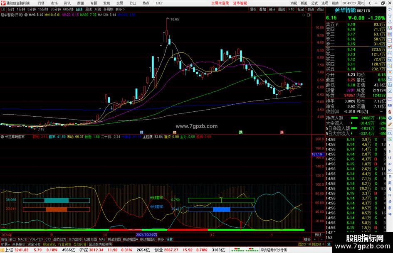The width and height of the screenshot is (393, 253).
Task: Click the plus zoom button near 模板
Action: pyautogui.click(x=315, y=239)
